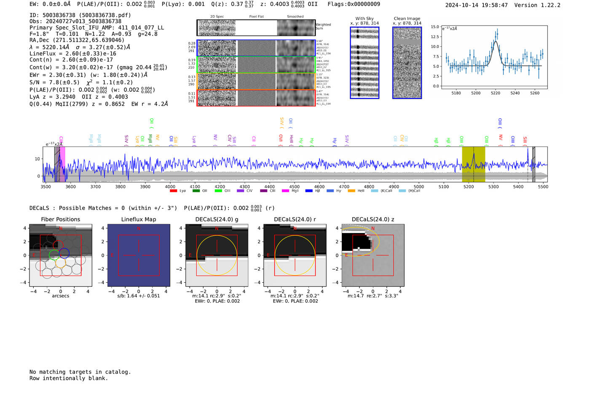
Task: Click the Flags:0x00000009 header text
Action: (x=354, y=4)
